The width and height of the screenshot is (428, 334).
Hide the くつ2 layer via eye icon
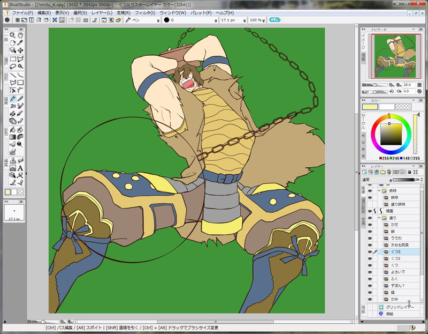(x=370, y=258)
